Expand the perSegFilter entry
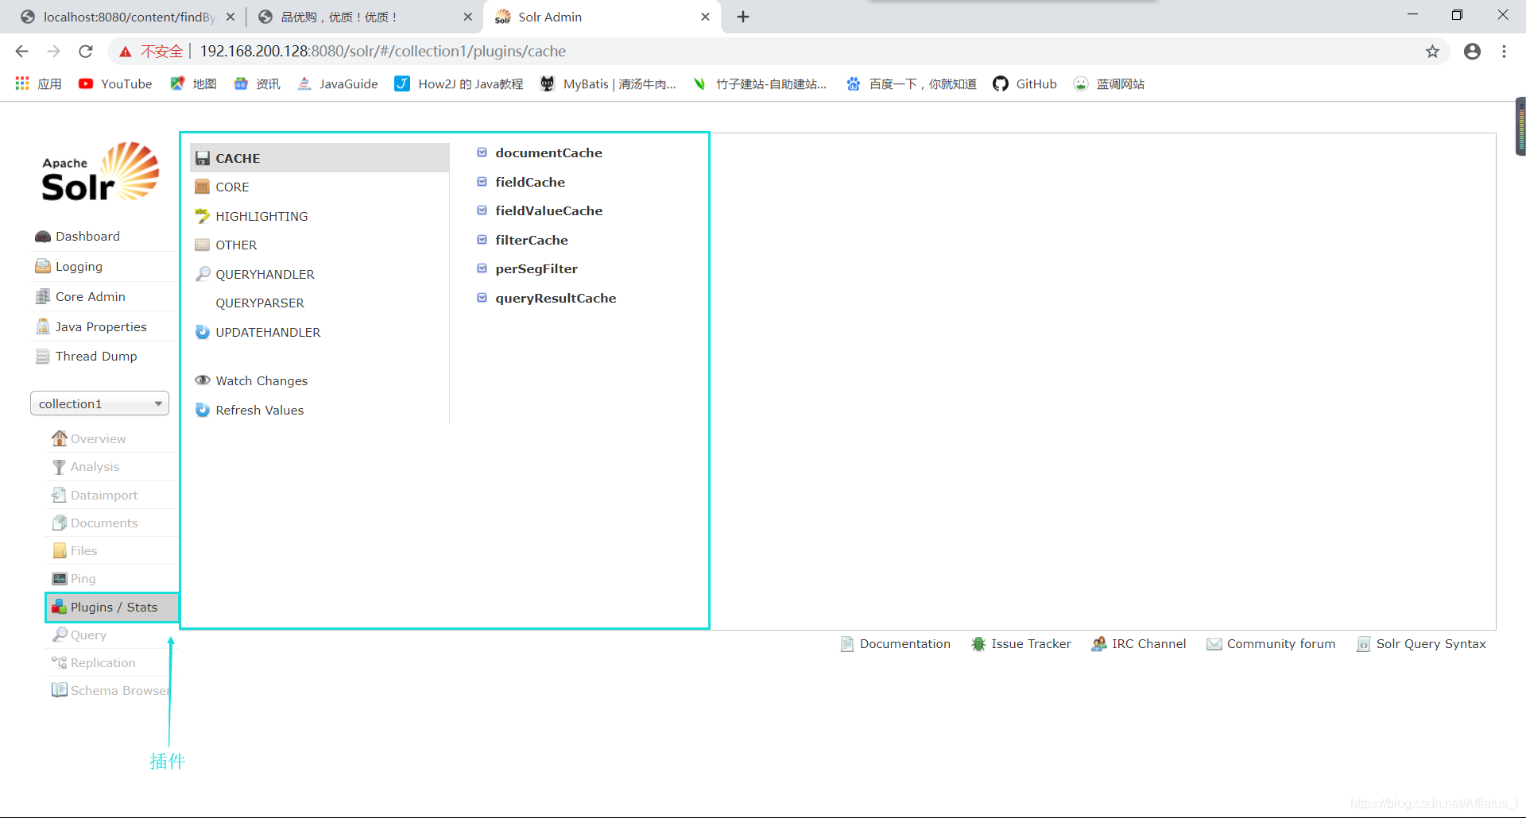 (528, 268)
